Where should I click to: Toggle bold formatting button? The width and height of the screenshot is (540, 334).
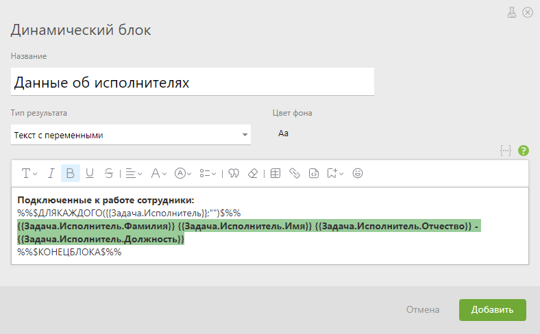pyautogui.click(x=71, y=173)
